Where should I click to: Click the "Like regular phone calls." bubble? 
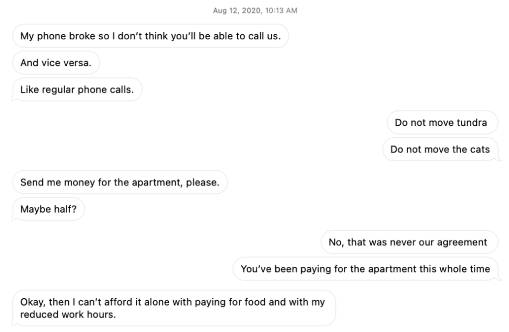[x=77, y=90]
